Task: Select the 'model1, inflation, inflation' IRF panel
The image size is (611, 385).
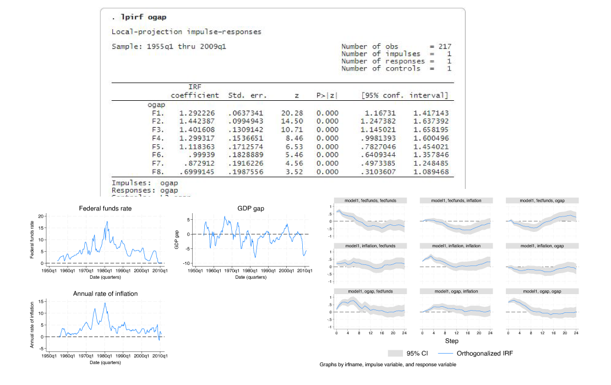Action: (456, 264)
